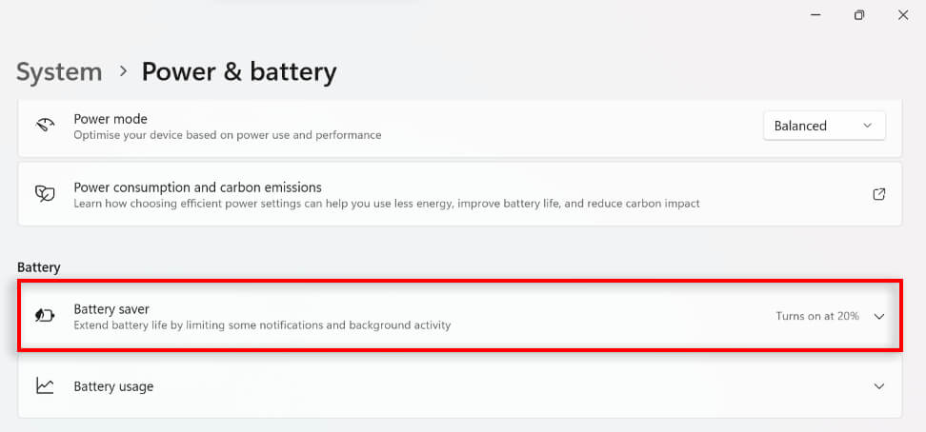
Task: Click the Battery saver battery icon
Action: pyautogui.click(x=45, y=316)
